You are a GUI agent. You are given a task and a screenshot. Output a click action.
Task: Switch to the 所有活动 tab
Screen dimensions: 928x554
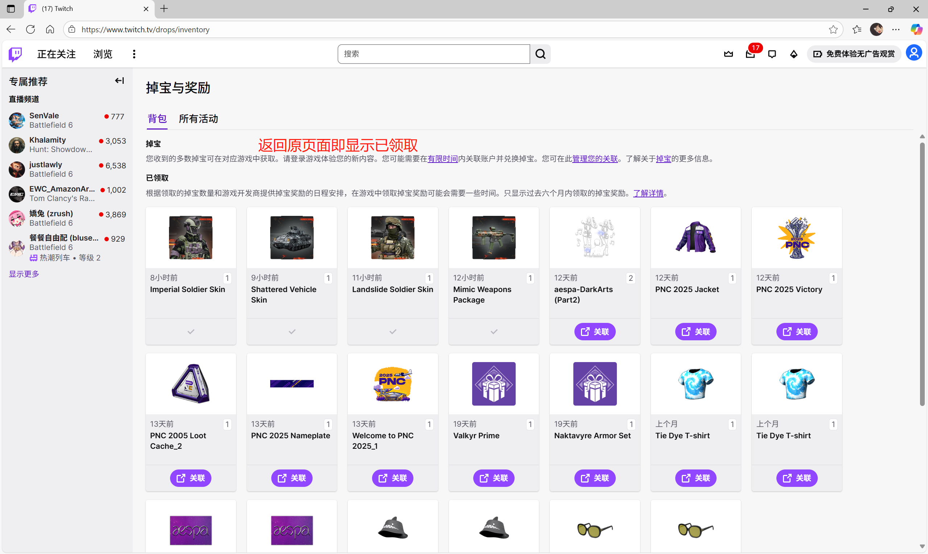(x=198, y=119)
